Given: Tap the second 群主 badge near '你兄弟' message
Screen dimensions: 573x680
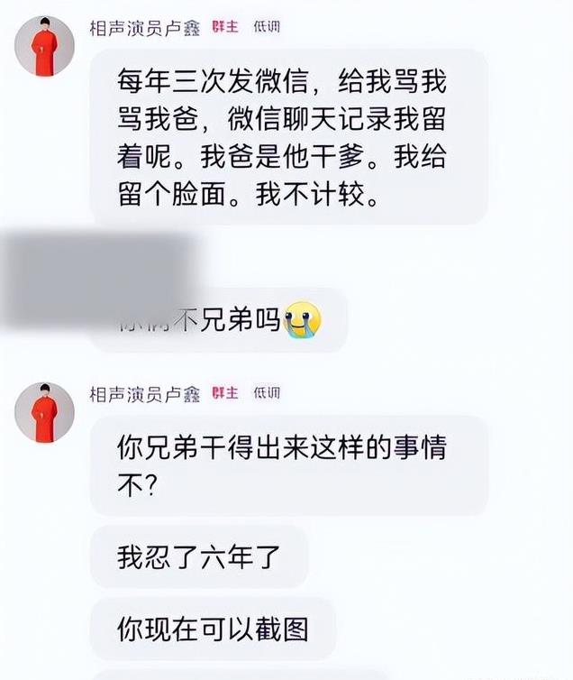Looking at the screenshot, I should [225, 393].
